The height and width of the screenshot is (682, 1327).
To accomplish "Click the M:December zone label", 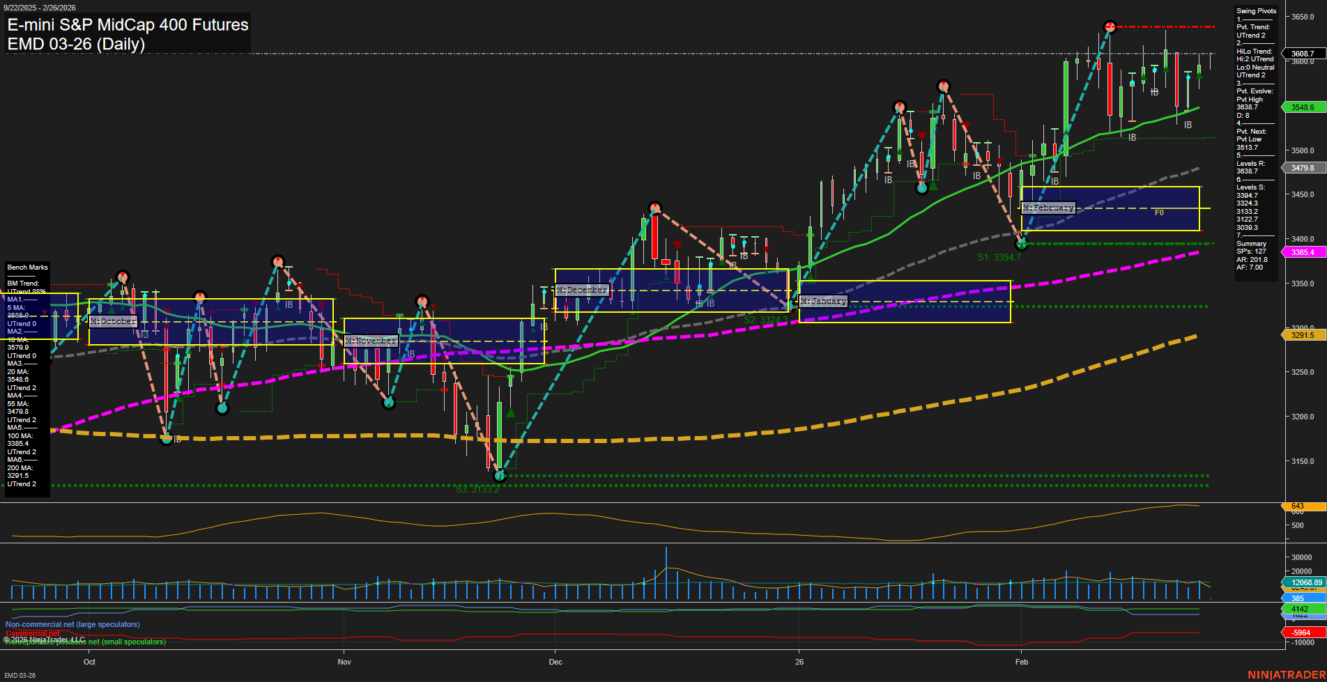I will 581,288.
